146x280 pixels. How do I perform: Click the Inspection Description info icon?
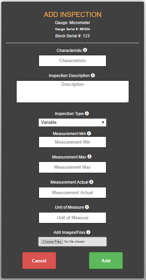(x=93, y=75)
